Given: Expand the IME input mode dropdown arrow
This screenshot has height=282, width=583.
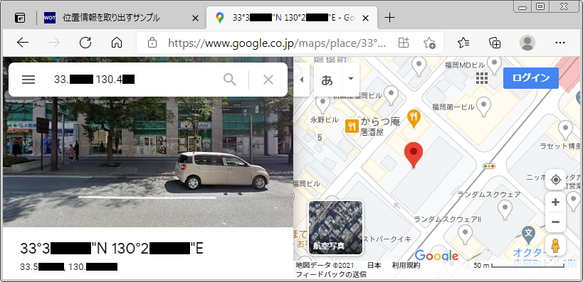Looking at the screenshot, I should 350,79.
